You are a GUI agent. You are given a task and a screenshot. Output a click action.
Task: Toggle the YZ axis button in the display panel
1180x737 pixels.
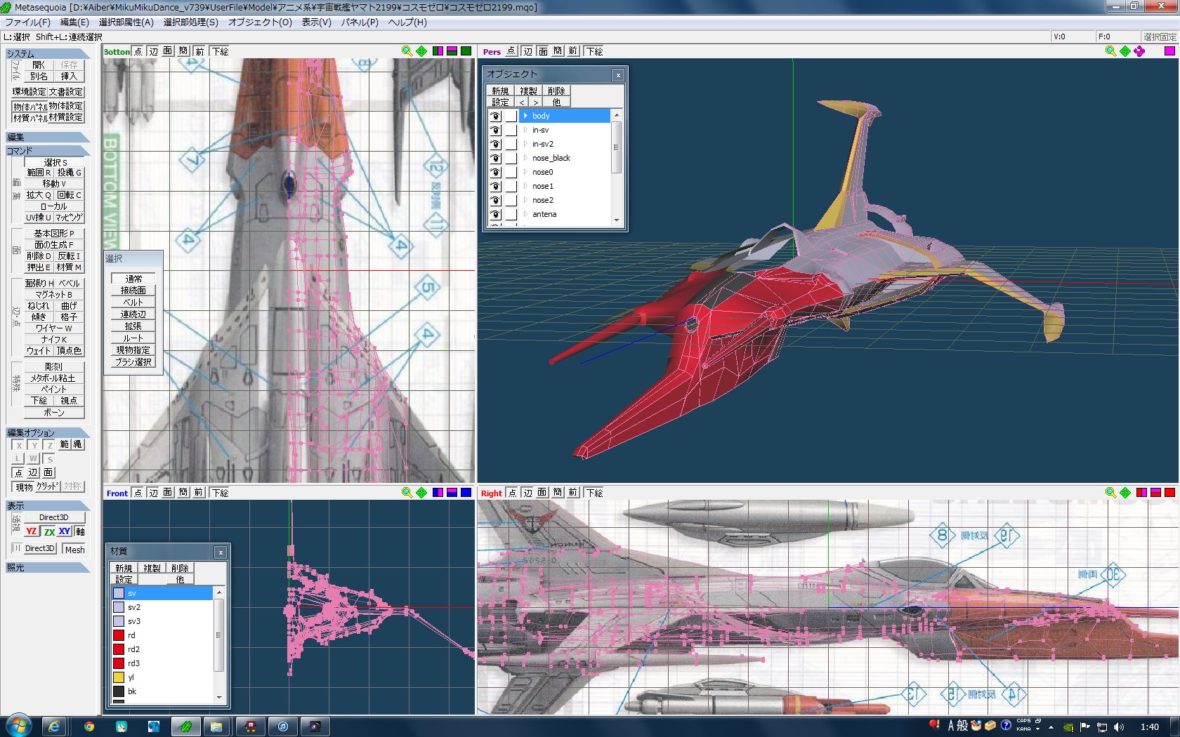32,531
